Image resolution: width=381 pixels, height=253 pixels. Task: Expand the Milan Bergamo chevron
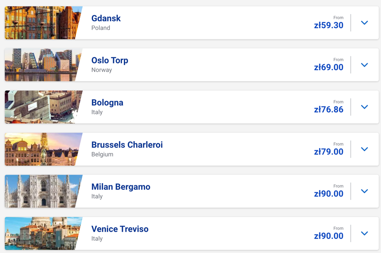(x=364, y=191)
